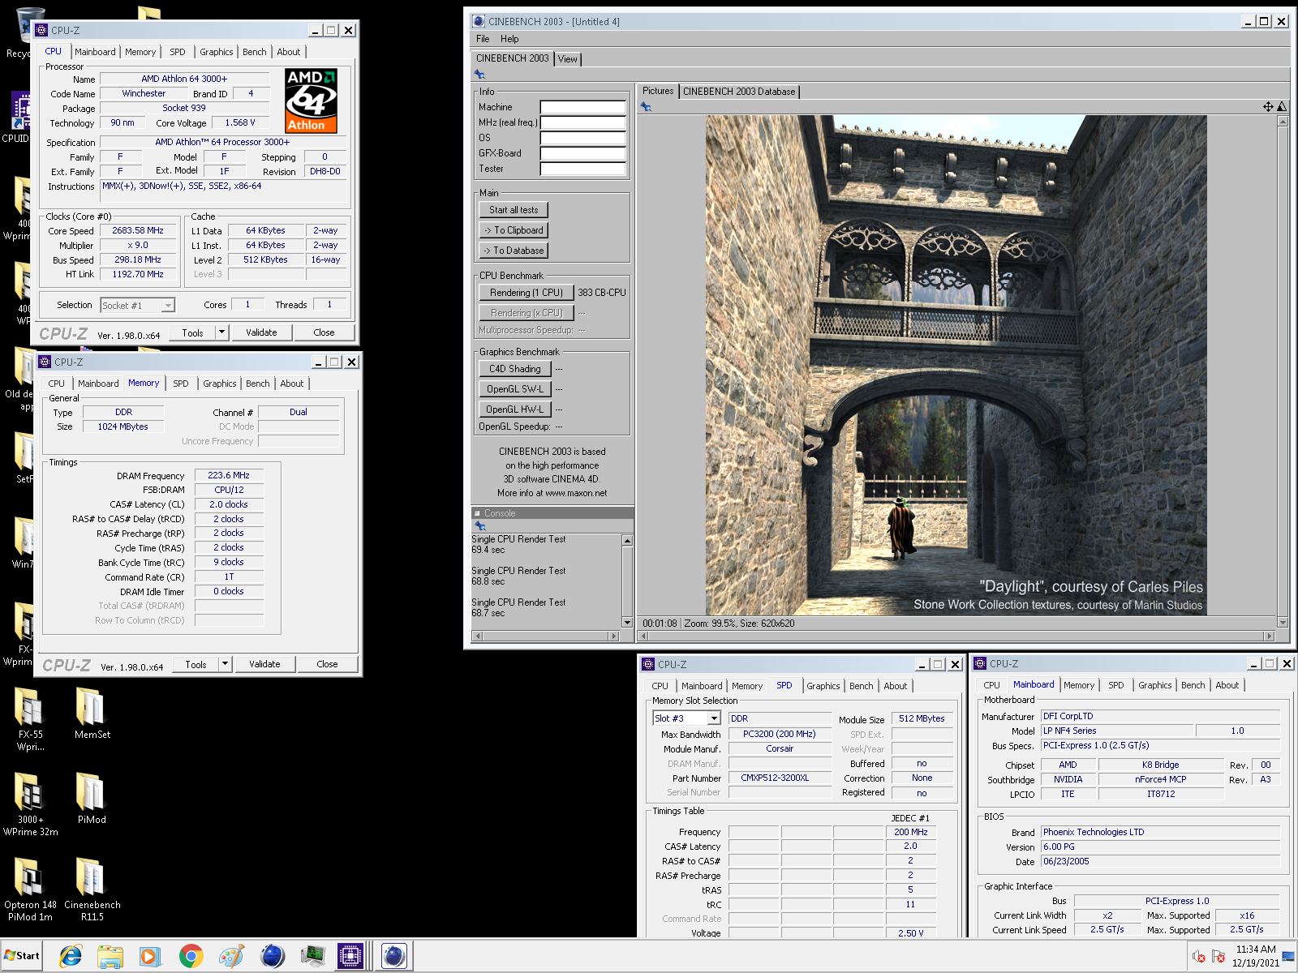
Task: Open Paint from the taskbar
Action: [231, 956]
